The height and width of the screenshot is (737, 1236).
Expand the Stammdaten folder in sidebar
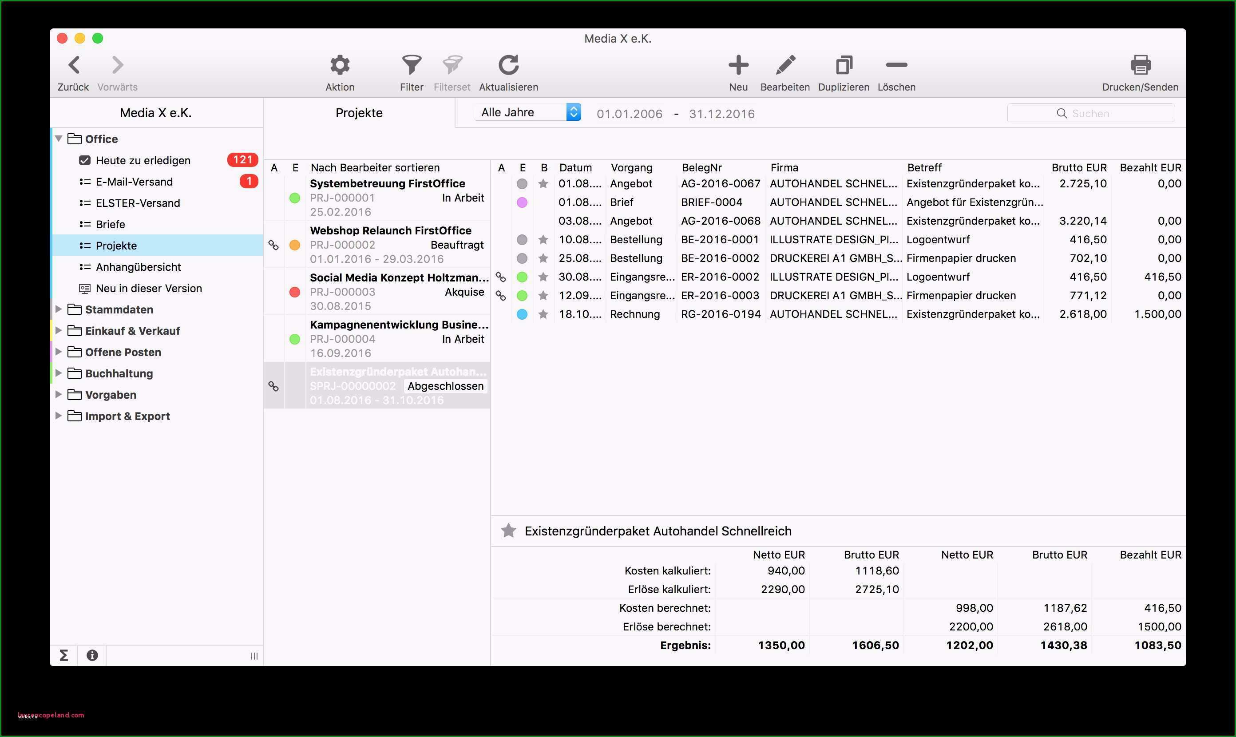point(62,310)
